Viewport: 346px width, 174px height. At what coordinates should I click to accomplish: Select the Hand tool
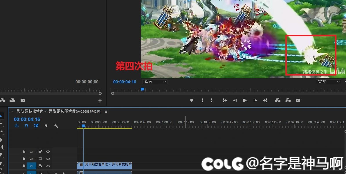click(1, 163)
